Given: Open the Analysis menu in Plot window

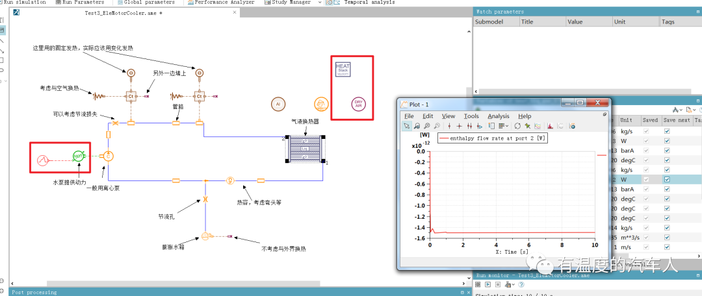Looking at the screenshot, I should click(x=499, y=116).
